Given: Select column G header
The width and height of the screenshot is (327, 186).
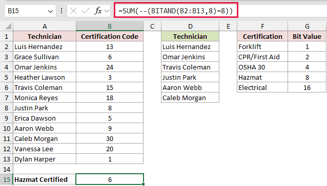Looking at the screenshot, I should click(307, 27).
